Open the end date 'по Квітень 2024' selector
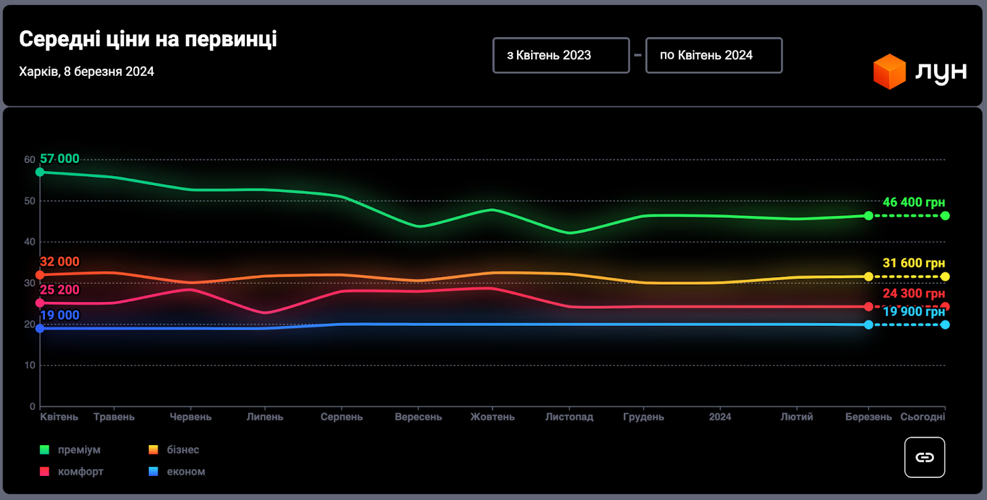The image size is (987, 500). click(x=714, y=56)
